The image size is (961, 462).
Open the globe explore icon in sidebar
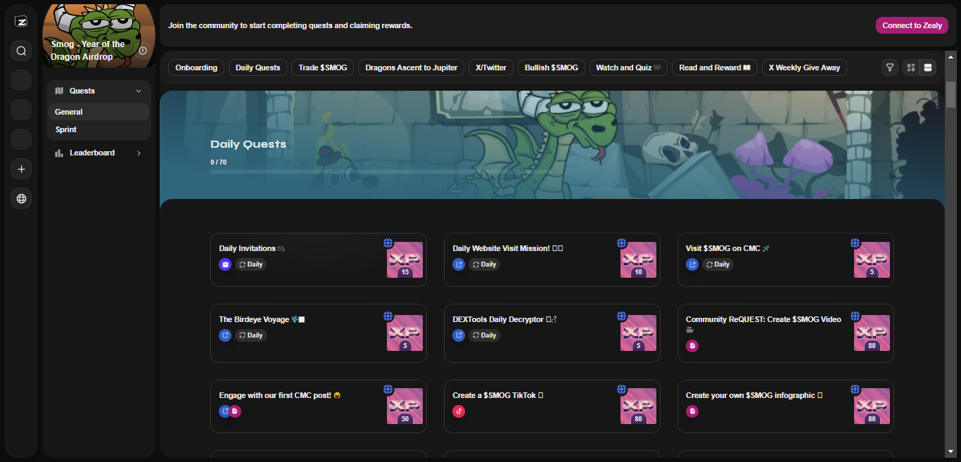[21, 199]
